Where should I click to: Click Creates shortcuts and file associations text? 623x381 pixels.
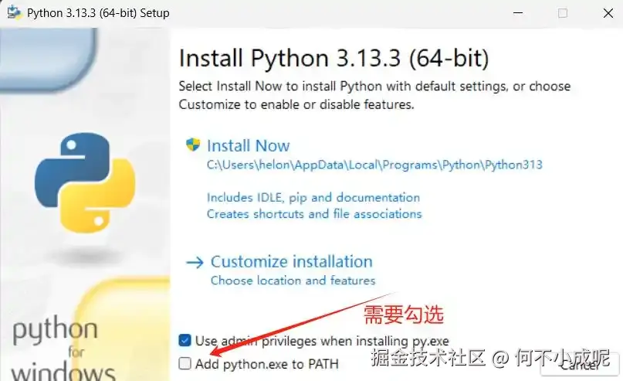(x=314, y=214)
